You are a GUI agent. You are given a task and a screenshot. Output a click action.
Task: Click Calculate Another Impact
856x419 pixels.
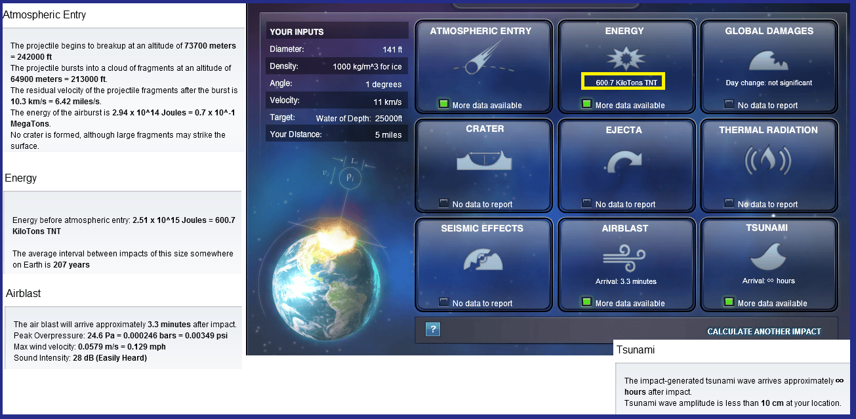pyautogui.click(x=764, y=332)
